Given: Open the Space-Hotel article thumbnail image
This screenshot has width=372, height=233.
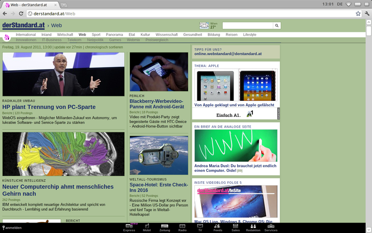Looking at the screenshot, I should 159,155.
